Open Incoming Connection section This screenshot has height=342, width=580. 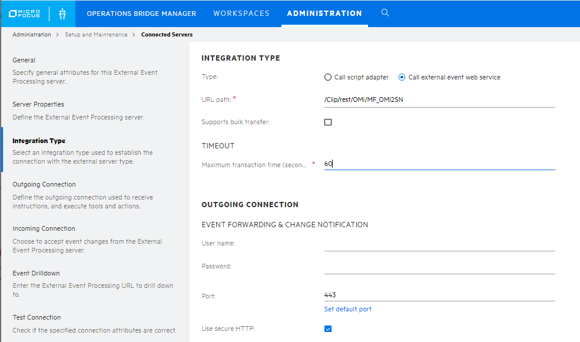pos(44,228)
